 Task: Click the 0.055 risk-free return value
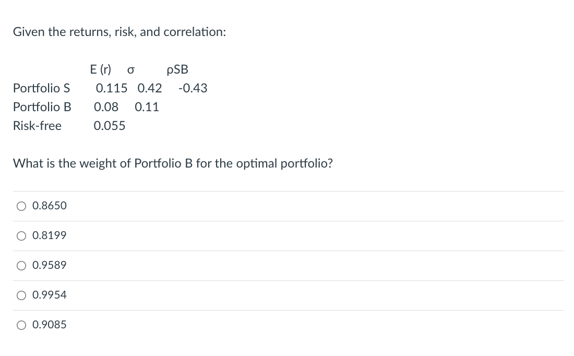[x=110, y=126]
